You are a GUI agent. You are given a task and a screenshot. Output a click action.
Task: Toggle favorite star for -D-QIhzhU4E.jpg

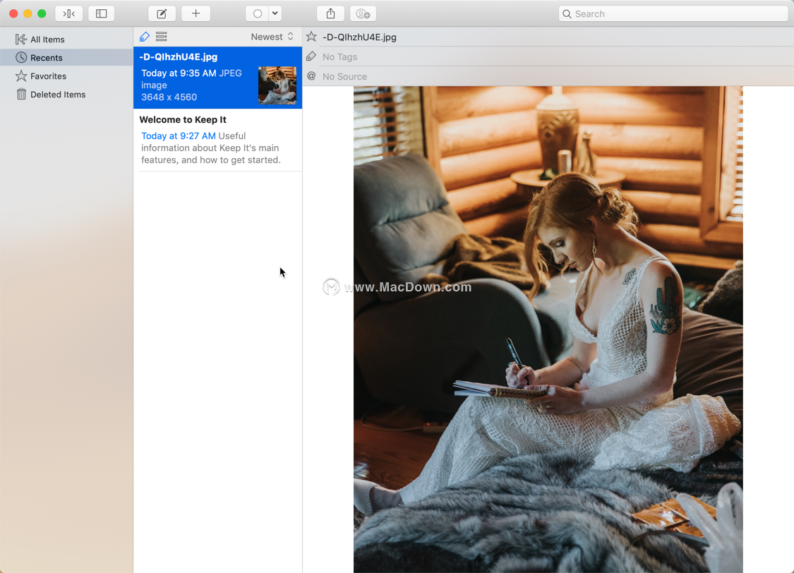311,37
